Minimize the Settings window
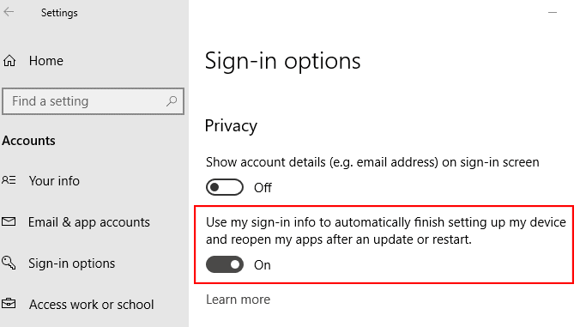The width and height of the screenshot is (580, 327). coord(553,12)
